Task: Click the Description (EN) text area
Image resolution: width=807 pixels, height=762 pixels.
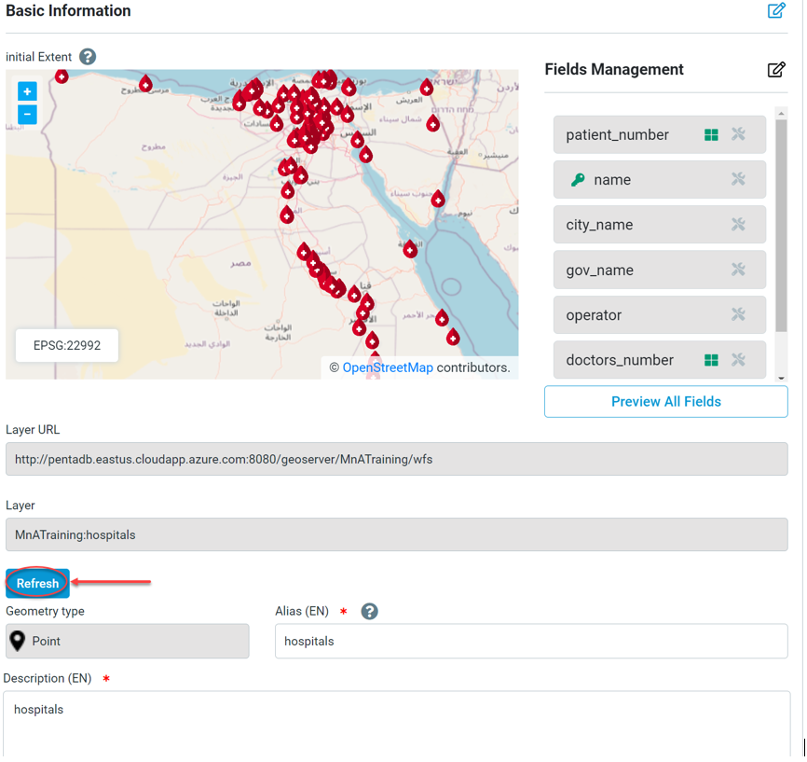Action: (396, 723)
